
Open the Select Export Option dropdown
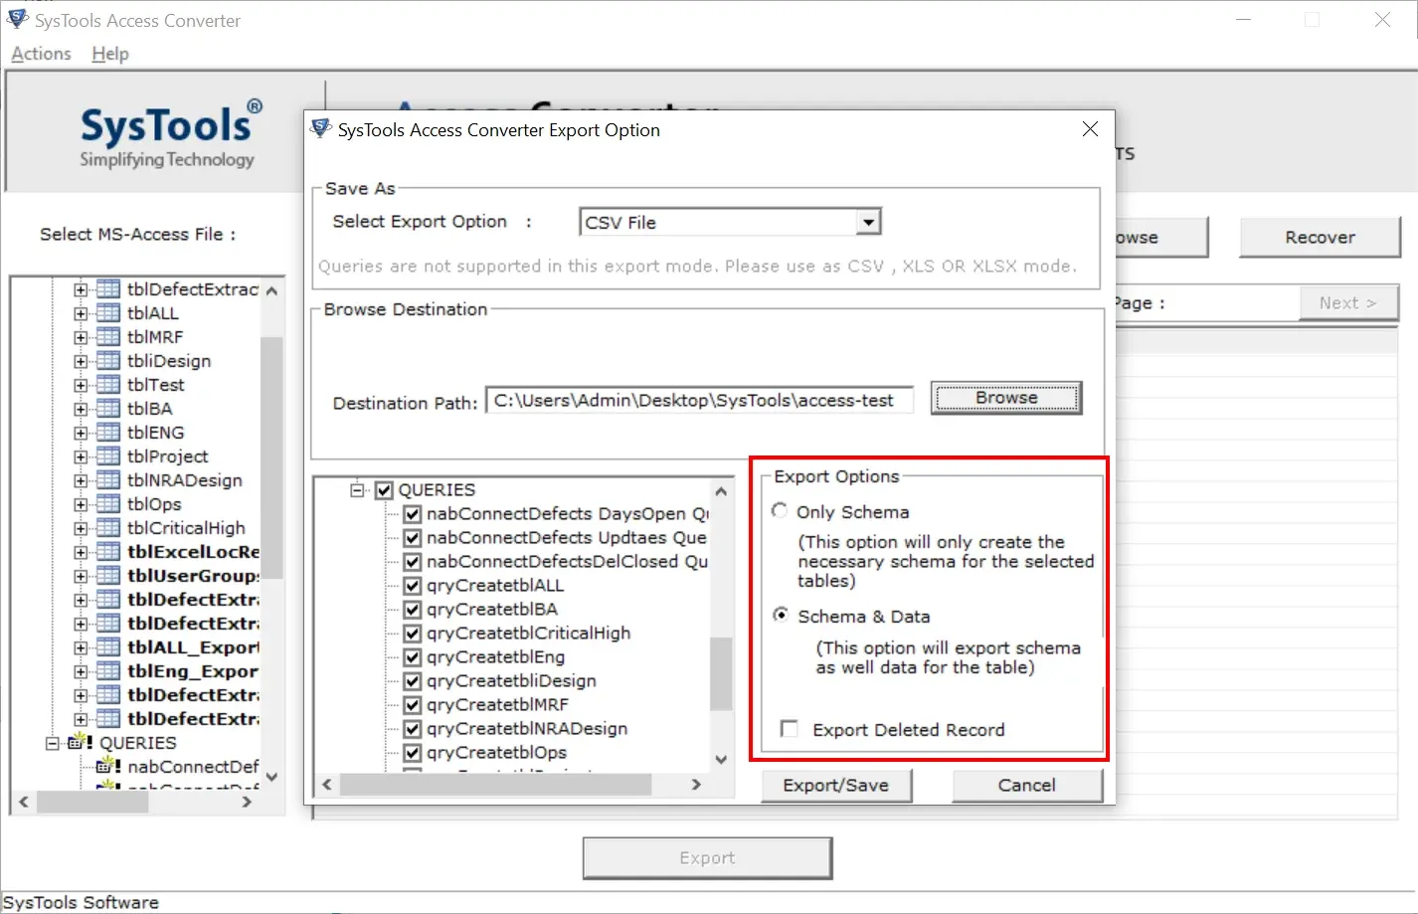(x=869, y=222)
